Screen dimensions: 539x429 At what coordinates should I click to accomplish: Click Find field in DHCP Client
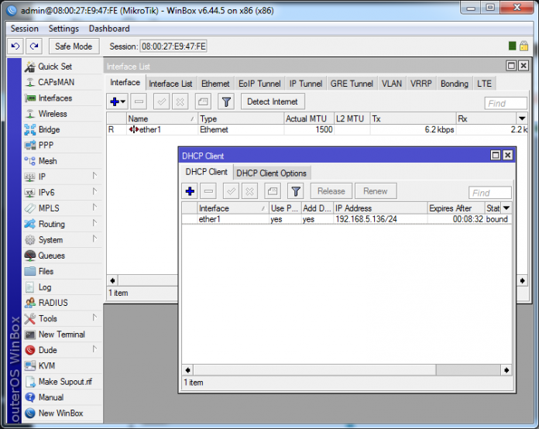point(490,193)
